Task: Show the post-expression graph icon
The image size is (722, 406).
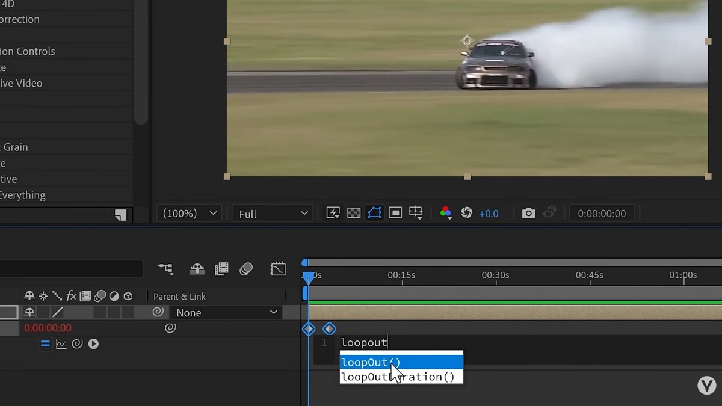Action: click(x=61, y=344)
